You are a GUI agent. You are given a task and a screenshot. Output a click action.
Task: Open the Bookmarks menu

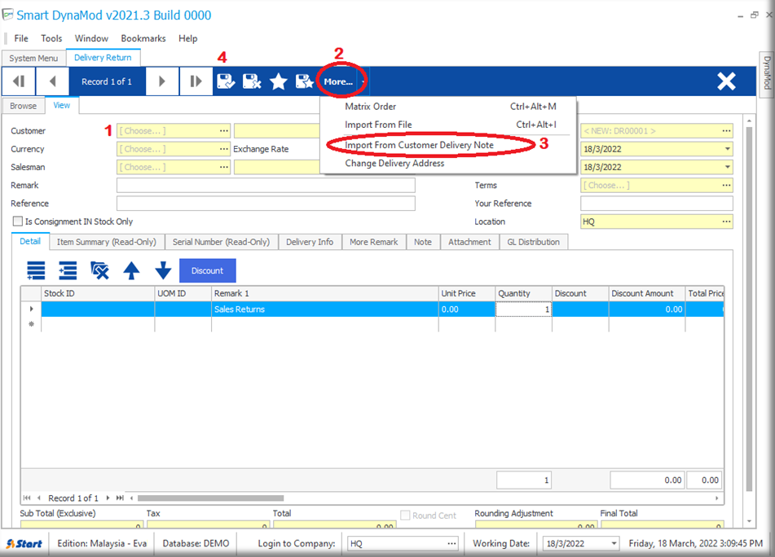click(143, 38)
